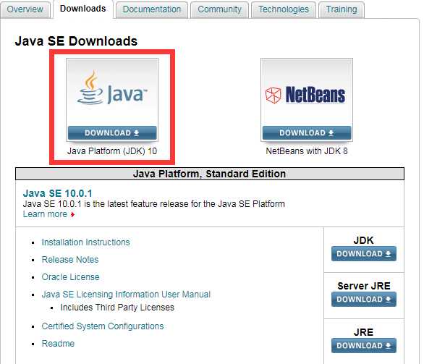Click the Java Platform, Standard Edition header
This screenshot has height=364, width=424.
[210, 174]
